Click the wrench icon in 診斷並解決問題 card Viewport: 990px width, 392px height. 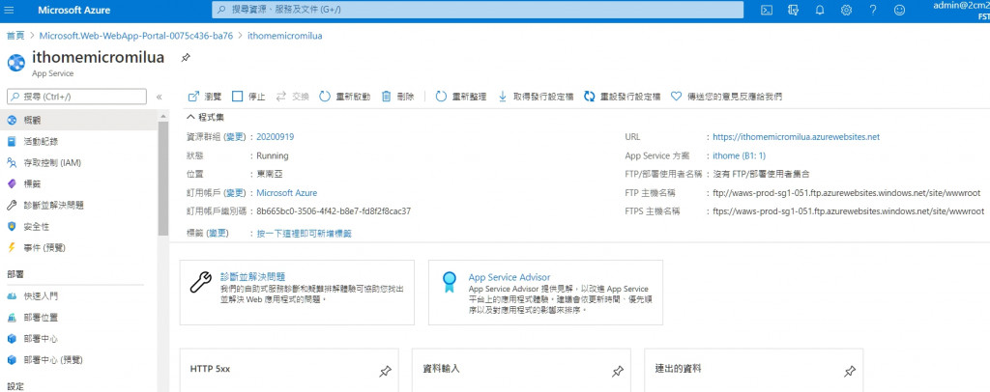tap(201, 283)
